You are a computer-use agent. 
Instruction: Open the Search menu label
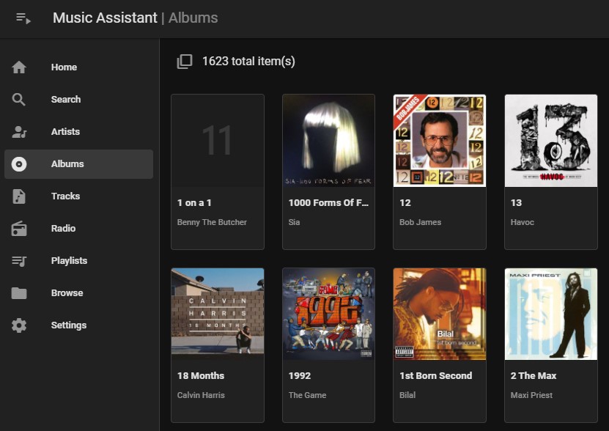click(66, 100)
